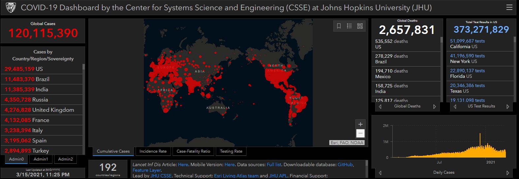Viewport: 519px width, 179px height.
Task: Open the basemap gallery grid icon
Action: pos(360,26)
